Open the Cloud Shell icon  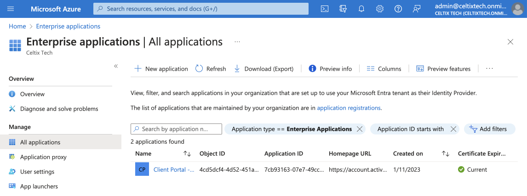pyautogui.click(x=325, y=9)
